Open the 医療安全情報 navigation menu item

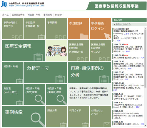[x=18, y=15]
